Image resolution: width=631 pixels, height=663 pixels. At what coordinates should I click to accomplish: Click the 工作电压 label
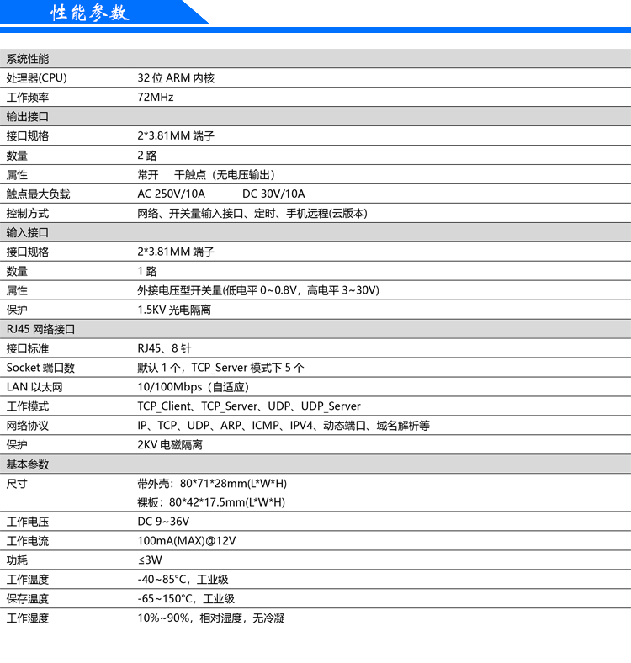[28, 522]
